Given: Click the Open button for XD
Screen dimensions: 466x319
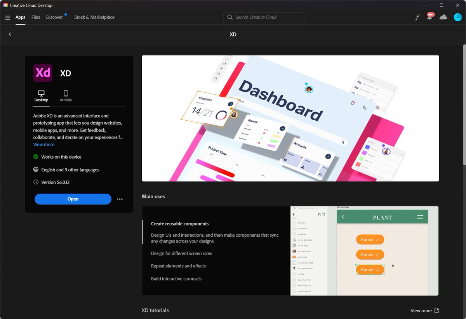Looking at the screenshot, I should (x=73, y=199).
